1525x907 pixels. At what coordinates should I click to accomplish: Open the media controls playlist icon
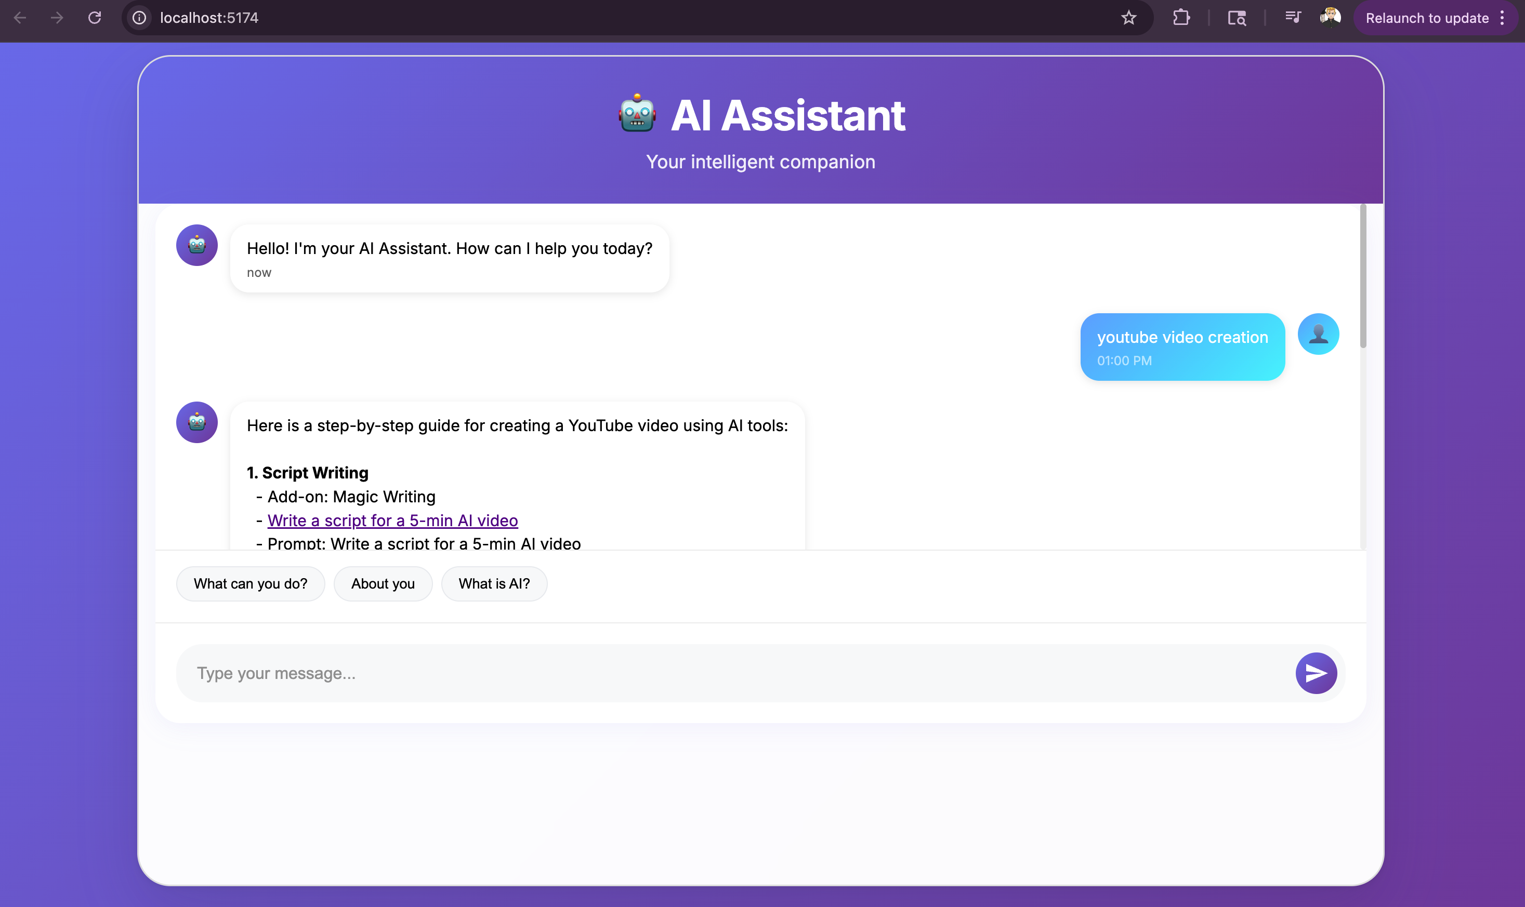point(1293,18)
